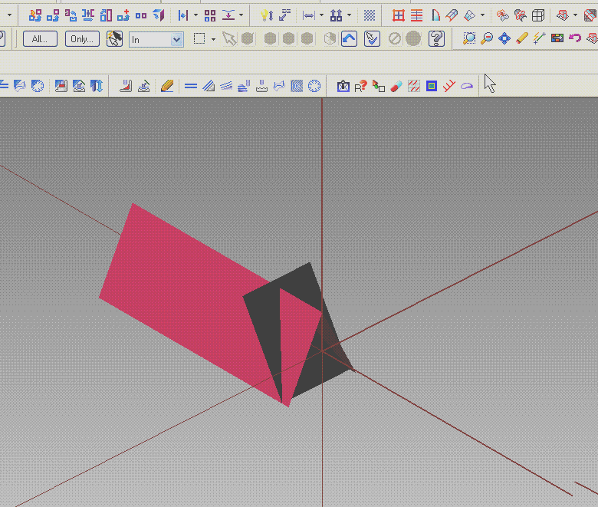Screen dimensions: 598x507
Task: Click the greyed-out wireframe cube icon
Action: coord(330,39)
